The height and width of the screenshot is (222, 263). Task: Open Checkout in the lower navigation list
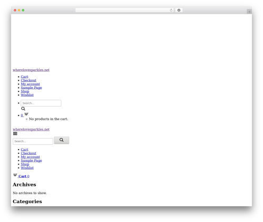click(28, 153)
